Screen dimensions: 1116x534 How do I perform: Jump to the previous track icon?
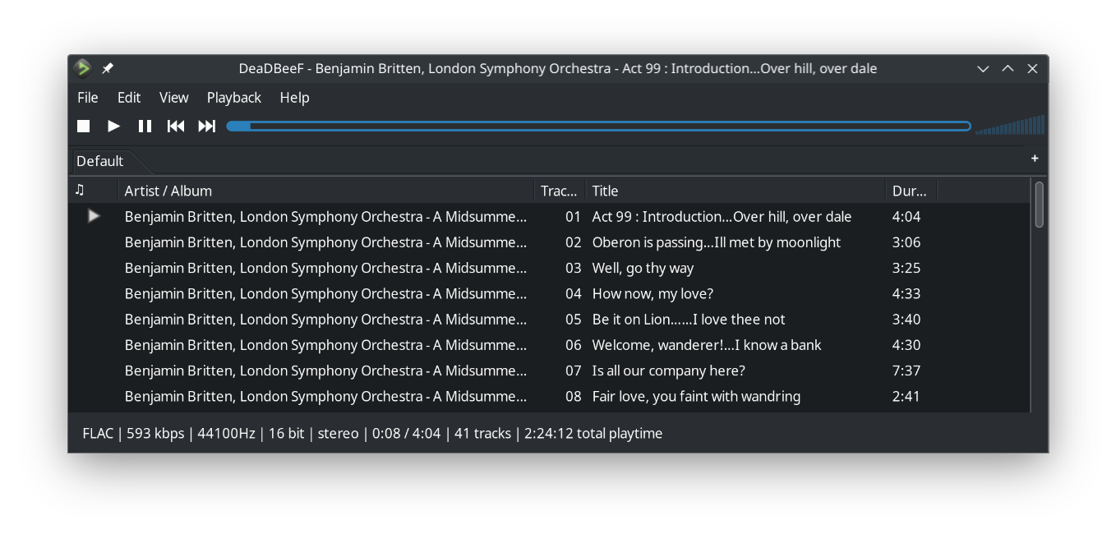pos(175,126)
